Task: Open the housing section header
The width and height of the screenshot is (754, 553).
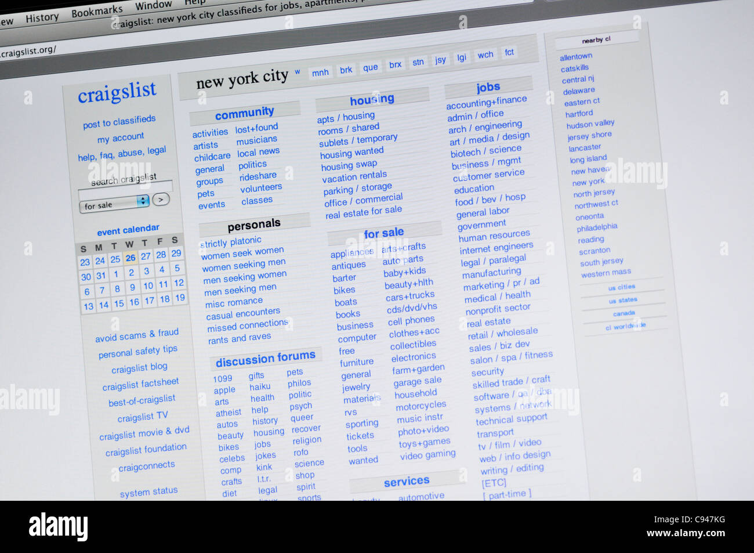Action: point(372,100)
